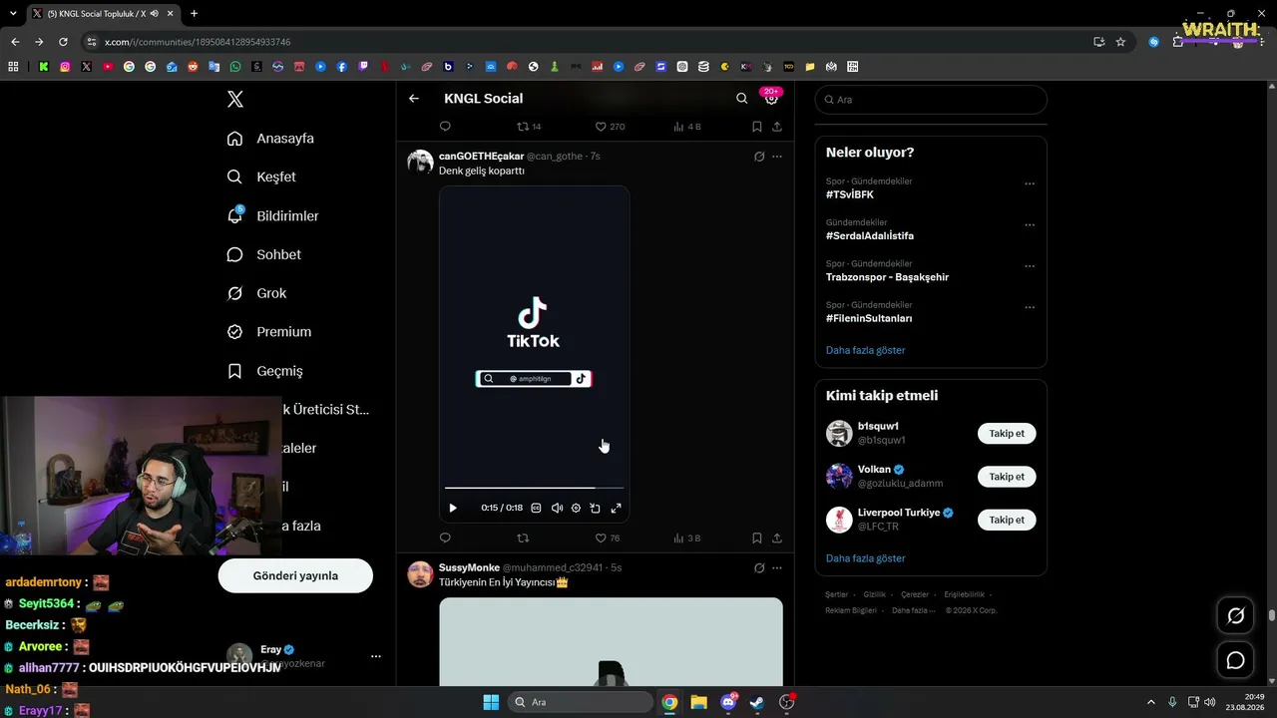The width and height of the screenshot is (1277, 718).
Task: Click the Chrome address bar URL
Action: 198,42
